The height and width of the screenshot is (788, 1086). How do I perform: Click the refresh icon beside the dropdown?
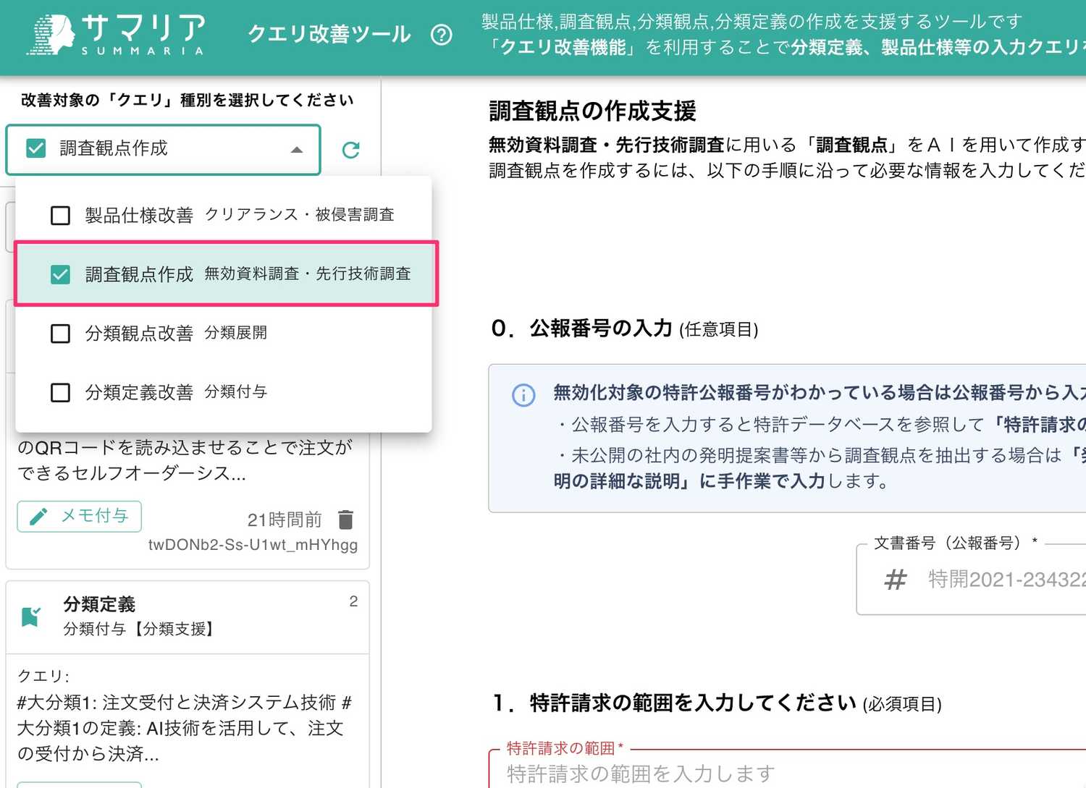pos(351,150)
